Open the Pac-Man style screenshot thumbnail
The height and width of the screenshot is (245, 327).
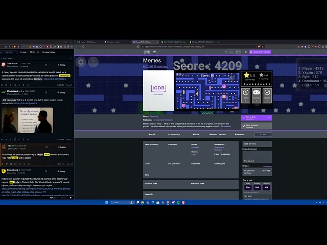207,91
